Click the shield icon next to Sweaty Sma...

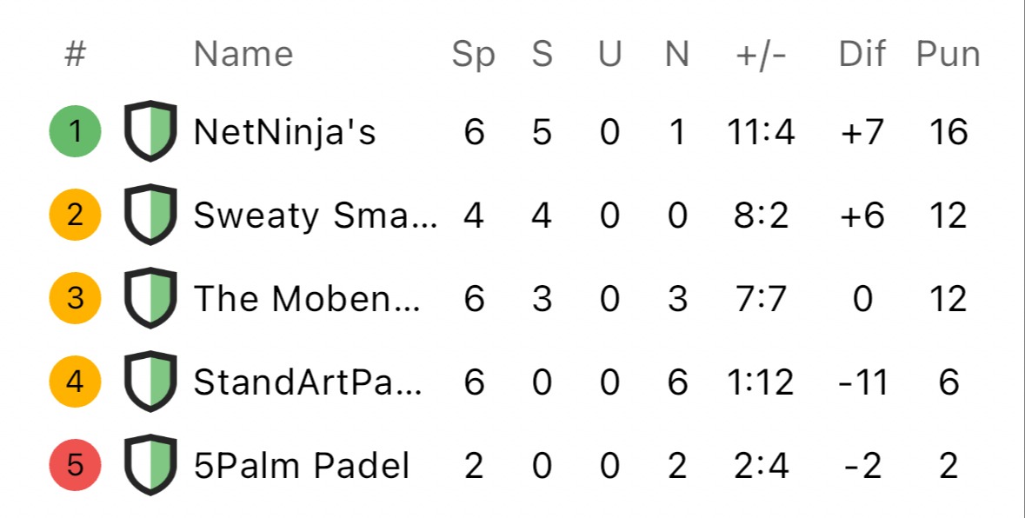pos(150,215)
